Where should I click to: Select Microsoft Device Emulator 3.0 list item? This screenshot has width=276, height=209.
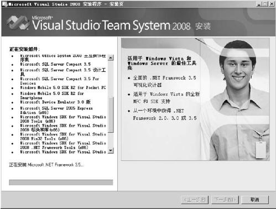[x=55, y=102]
